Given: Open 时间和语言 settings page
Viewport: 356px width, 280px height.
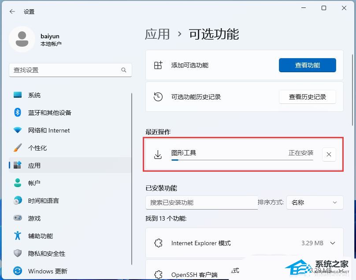Looking at the screenshot, I should (43, 201).
